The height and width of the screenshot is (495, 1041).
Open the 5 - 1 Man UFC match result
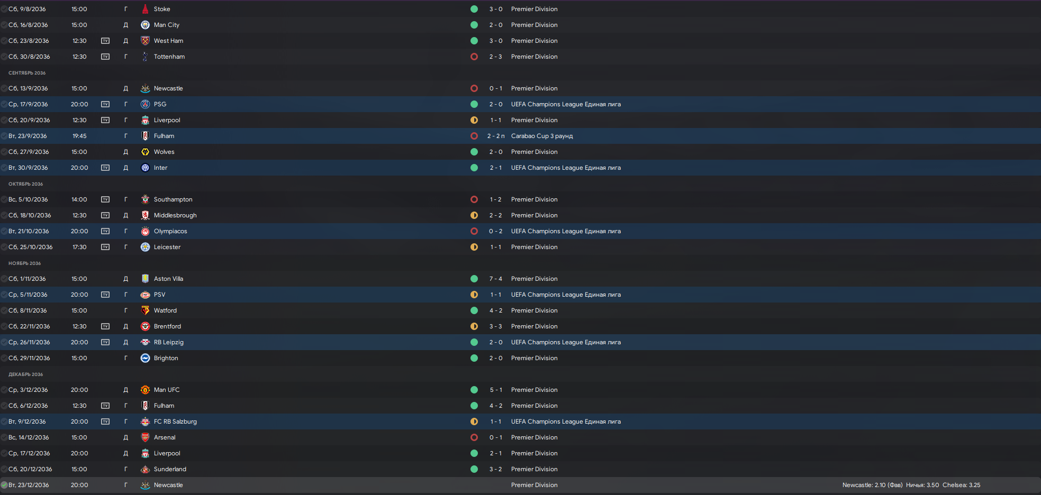click(x=496, y=390)
